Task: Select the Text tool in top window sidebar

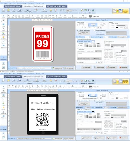Action: coord(3,17)
